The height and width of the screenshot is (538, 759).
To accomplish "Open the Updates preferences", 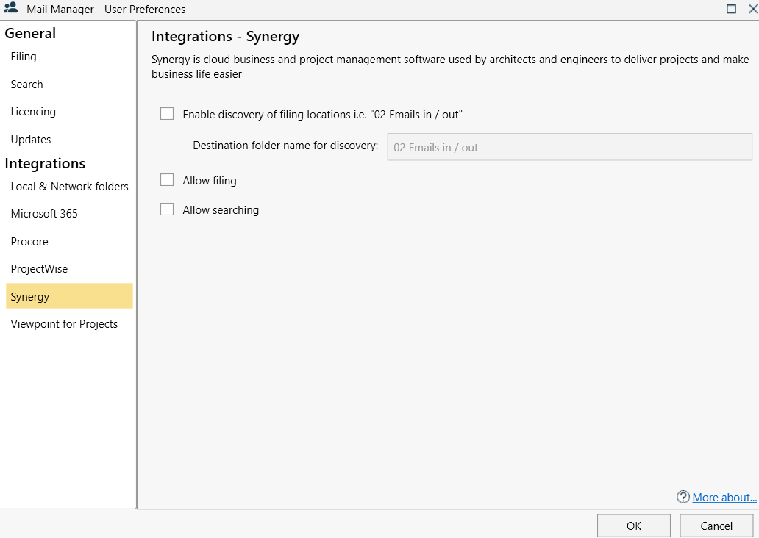I will coord(31,140).
